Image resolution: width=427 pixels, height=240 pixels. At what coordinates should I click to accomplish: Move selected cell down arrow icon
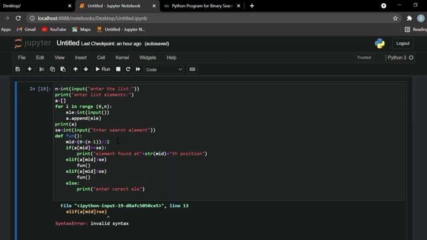pyautogui.click(x=86, y=69)
